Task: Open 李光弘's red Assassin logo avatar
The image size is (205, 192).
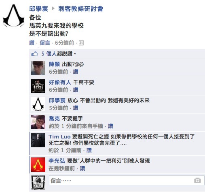Action: (x=38, y=165)
